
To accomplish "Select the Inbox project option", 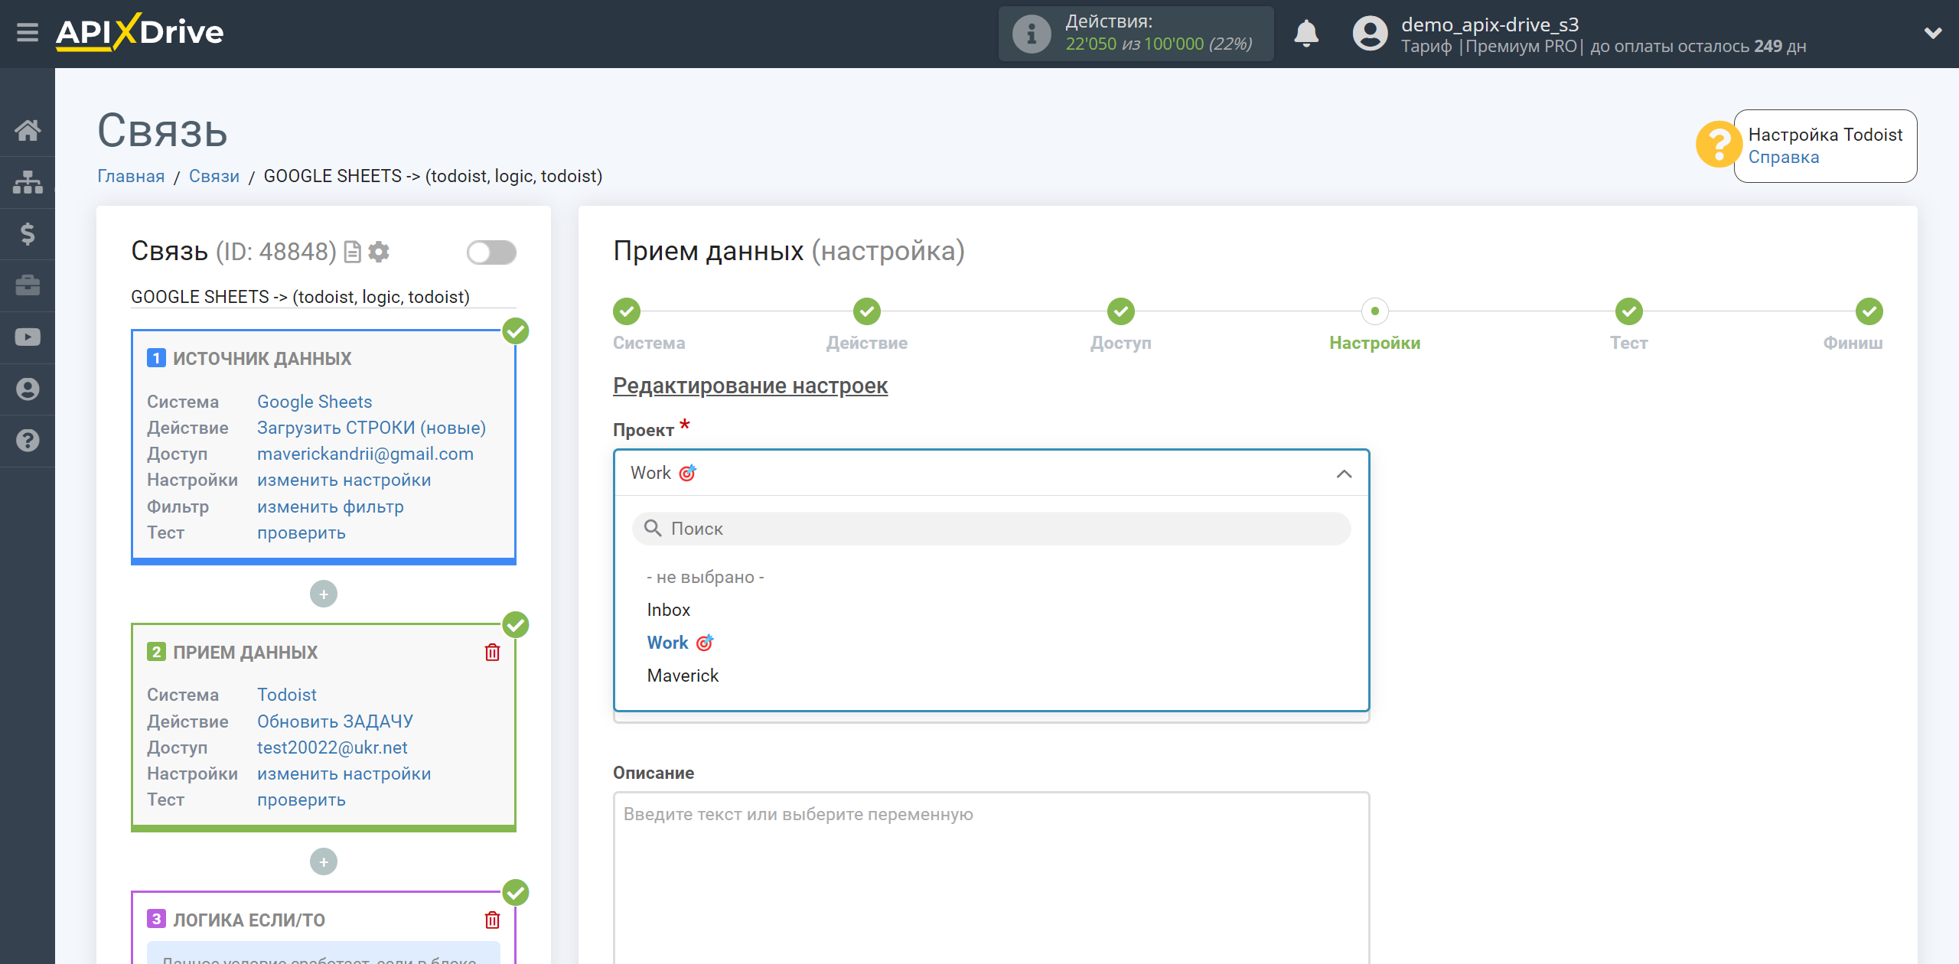I will (669, 610).
